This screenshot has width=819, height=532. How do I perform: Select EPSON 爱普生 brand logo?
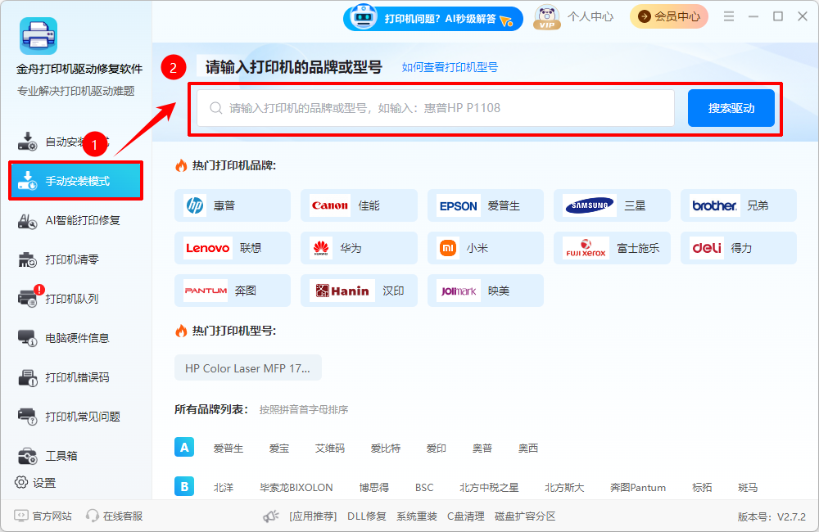458,205
